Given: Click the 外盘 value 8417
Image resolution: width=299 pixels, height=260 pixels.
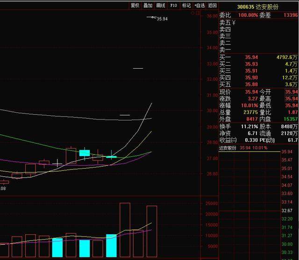Looking at the screenshot, I should click(x=252, y=119).
